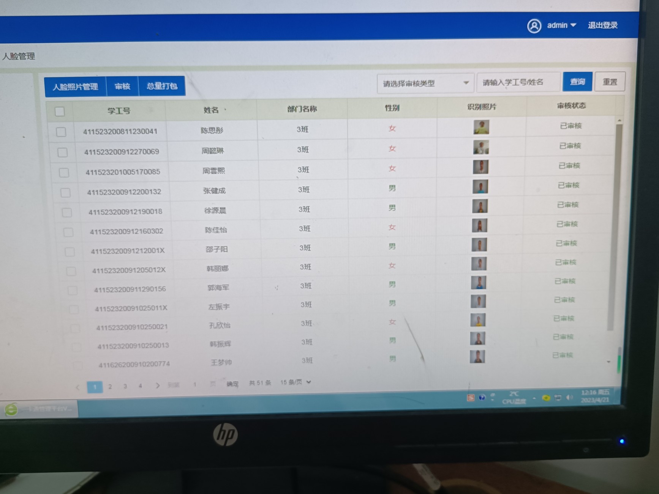Switch to the 审核 tab
The width and height of the screenshot is (659, 494).
[x=122, y=87]
